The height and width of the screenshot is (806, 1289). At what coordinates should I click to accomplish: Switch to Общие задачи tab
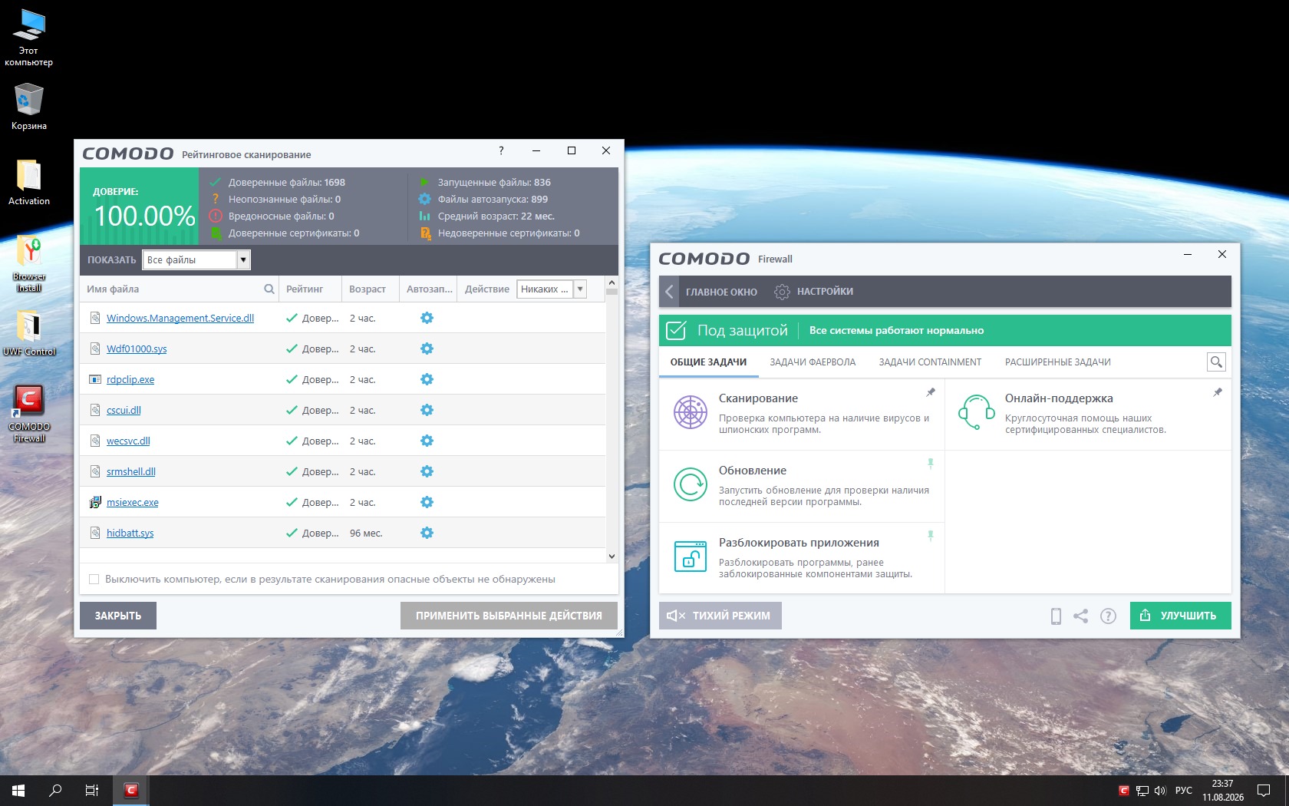tap(708, 362)
